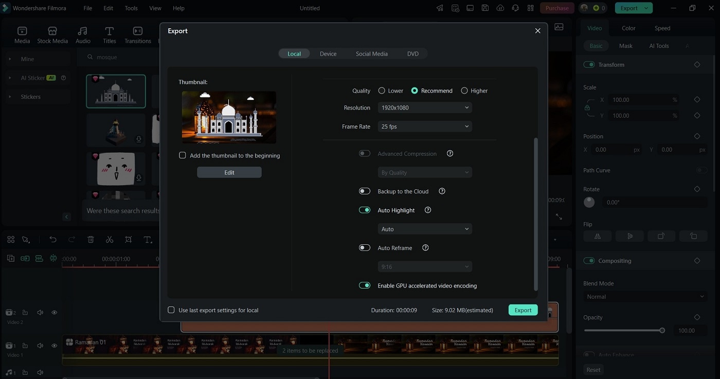The image size is (720, 379).
Task: Click the add track icon above timeline
Action: coord(10,259)
